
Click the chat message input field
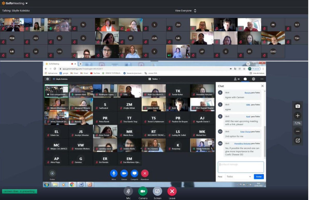click(241, 167)
